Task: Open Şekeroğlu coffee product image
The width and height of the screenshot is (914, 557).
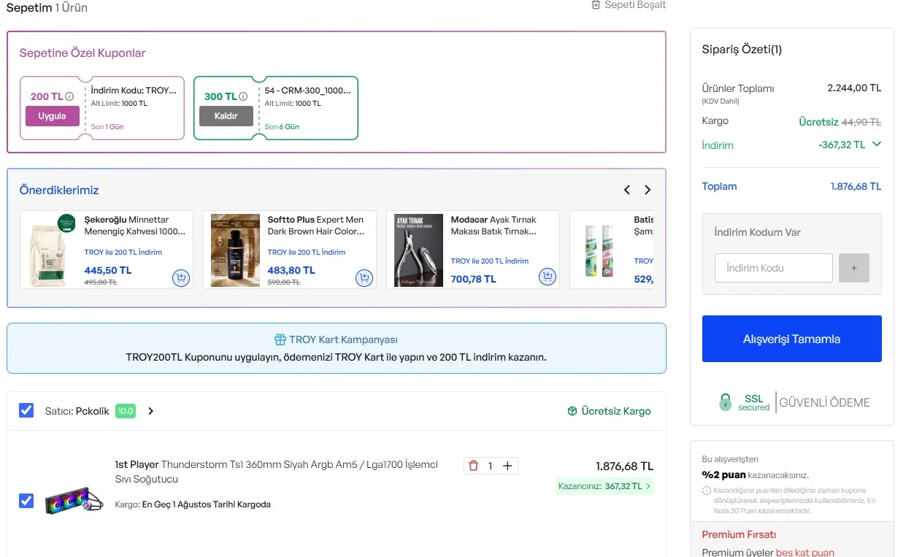Action: point(52,250)
